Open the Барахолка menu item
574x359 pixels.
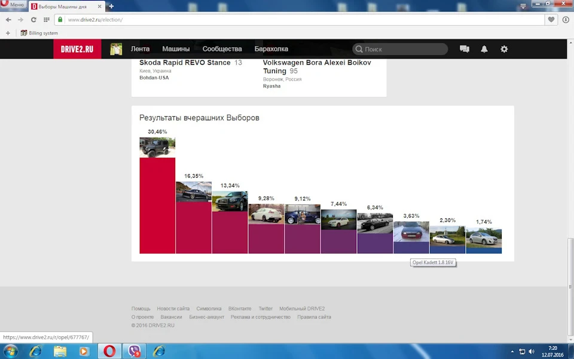pos(271,48)
